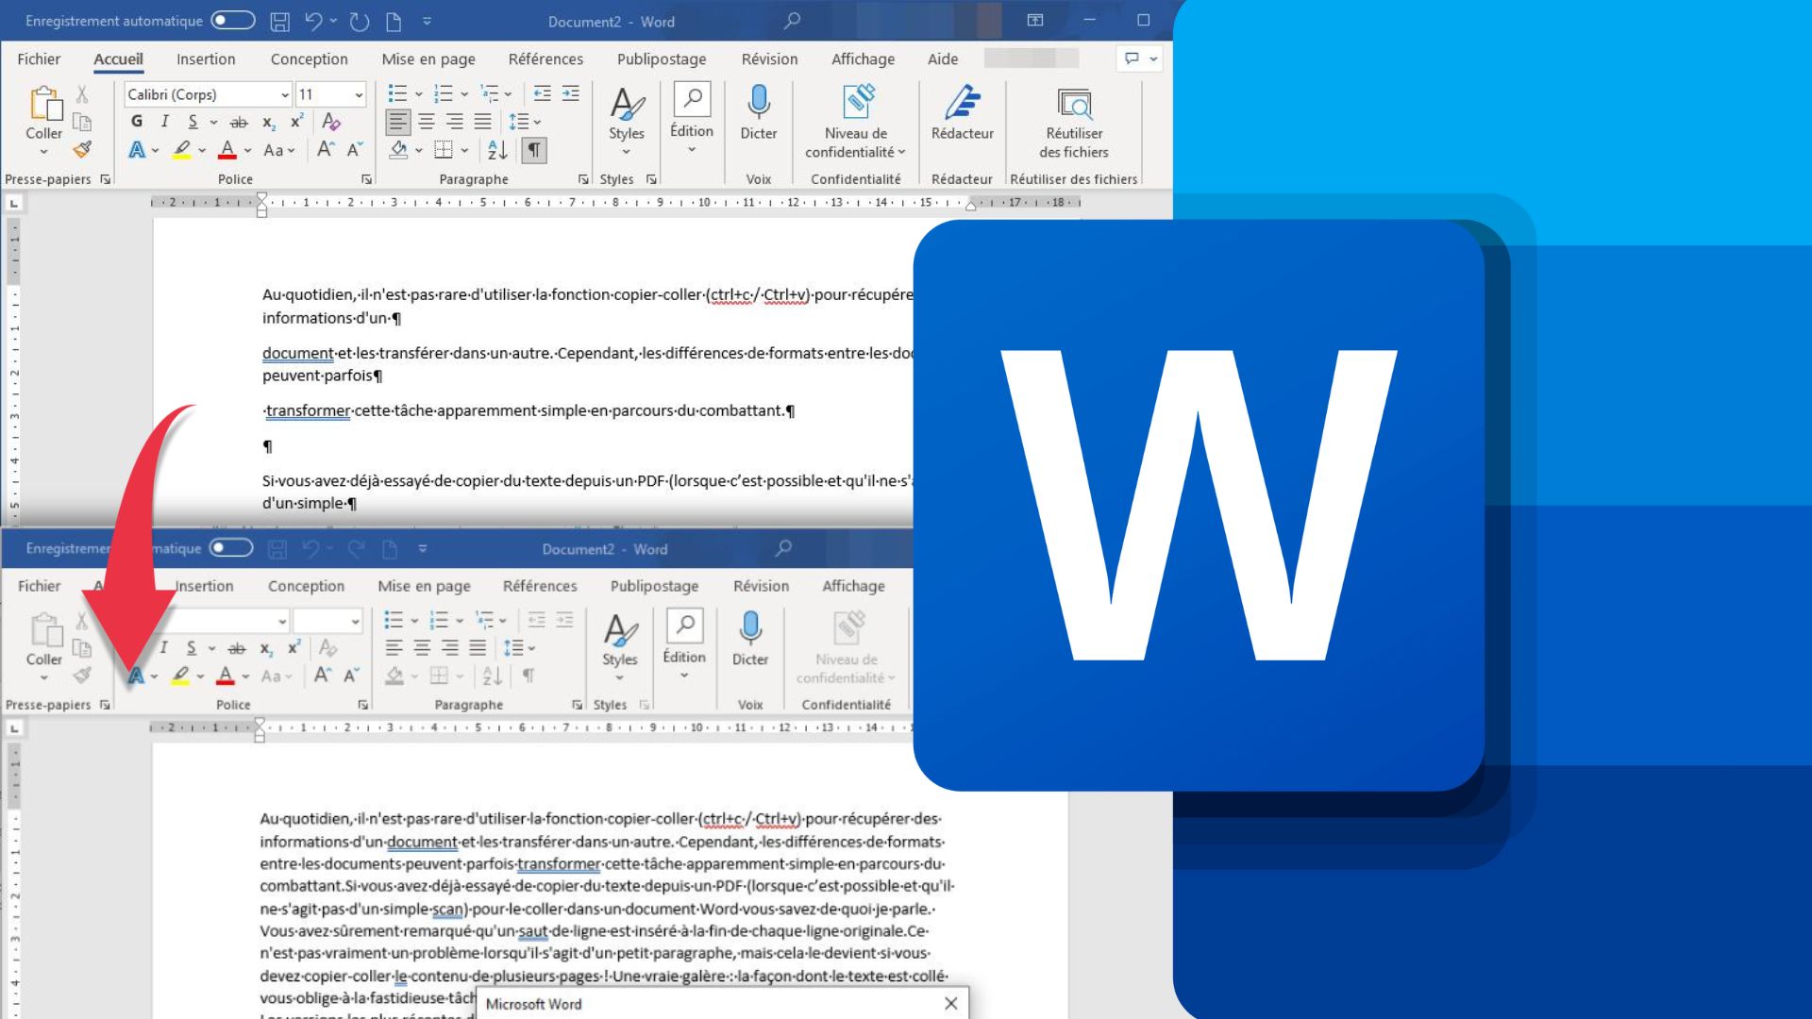Increase indent in top Paragraphe group
1812x1019 pixels.
(x=571, y=93)
